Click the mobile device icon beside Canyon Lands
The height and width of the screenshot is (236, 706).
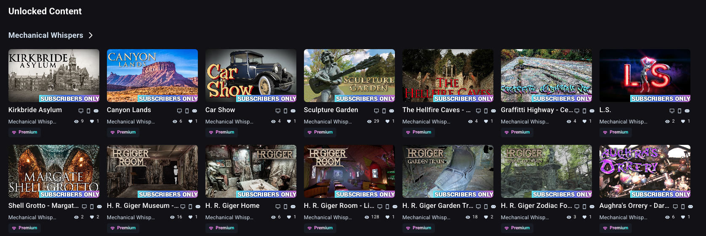(x=187, y=111)
